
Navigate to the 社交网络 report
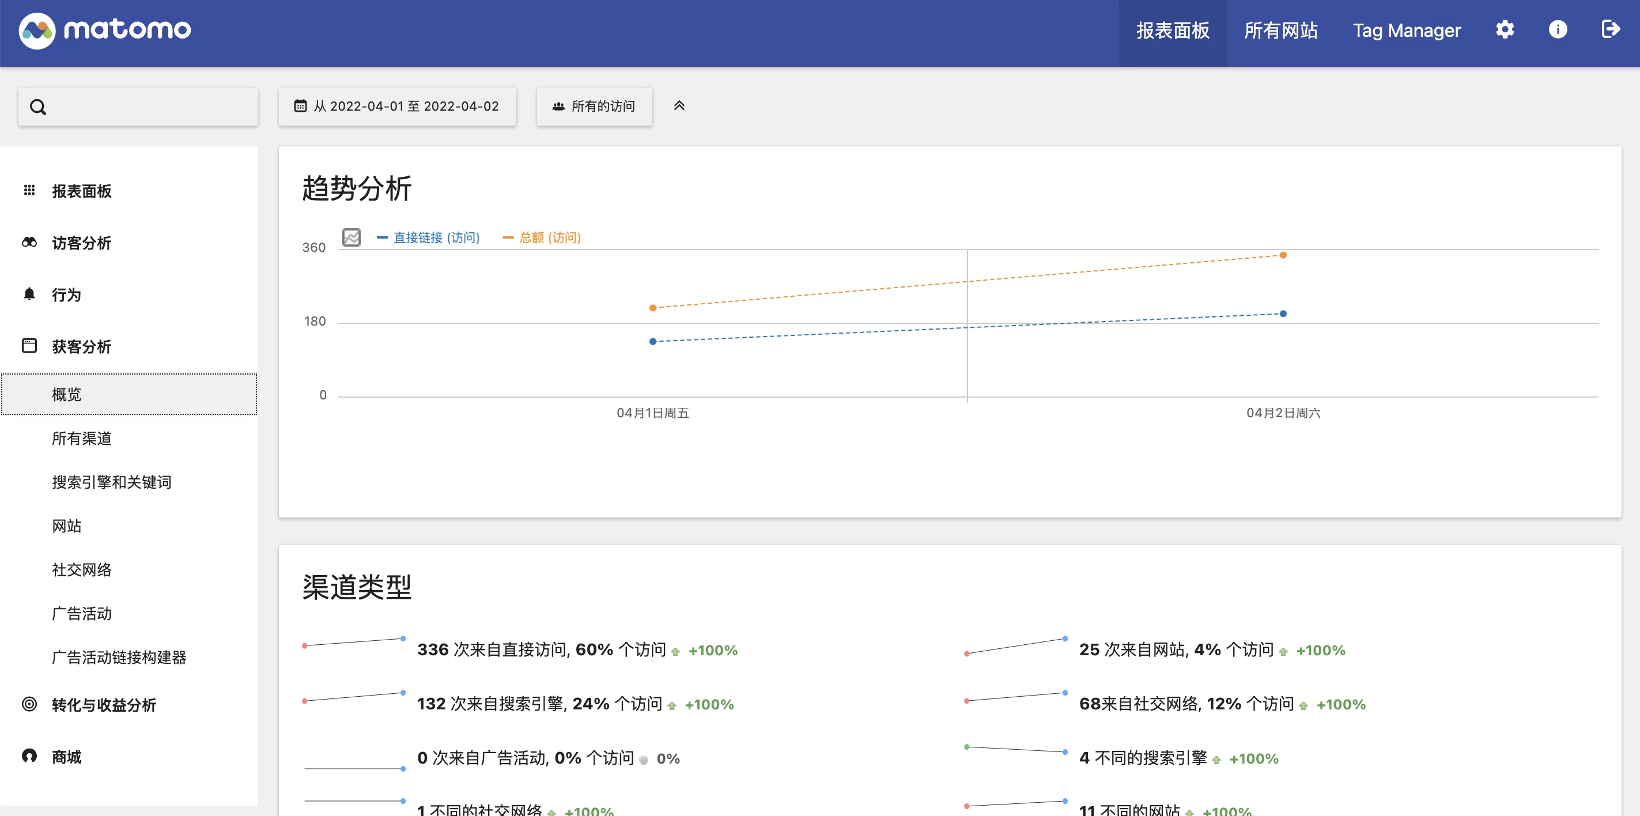(x=81, y=570)
